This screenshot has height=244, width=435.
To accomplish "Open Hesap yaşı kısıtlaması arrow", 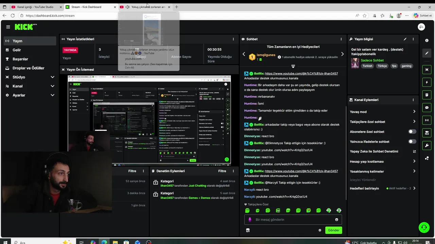I will (414, 161).
